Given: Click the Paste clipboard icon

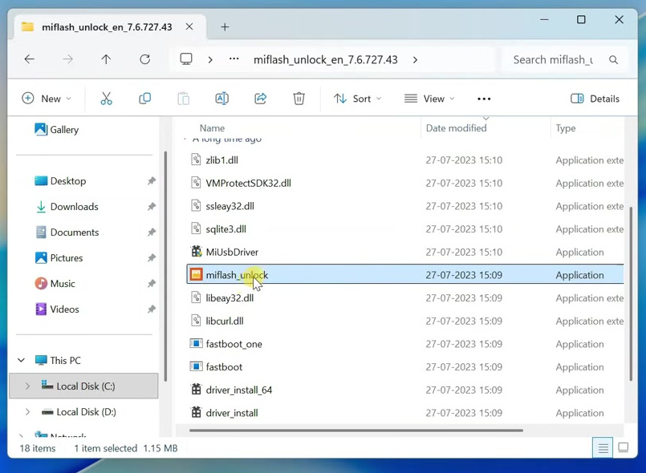Looking at the screenshot, I should (183, 99).
